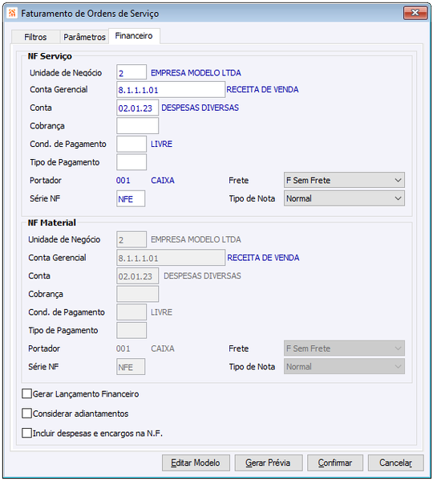Expand the NF Serviço Tipo de Nota dropdown
Viewport: 433px width, 481px height.
coord(344,198)
